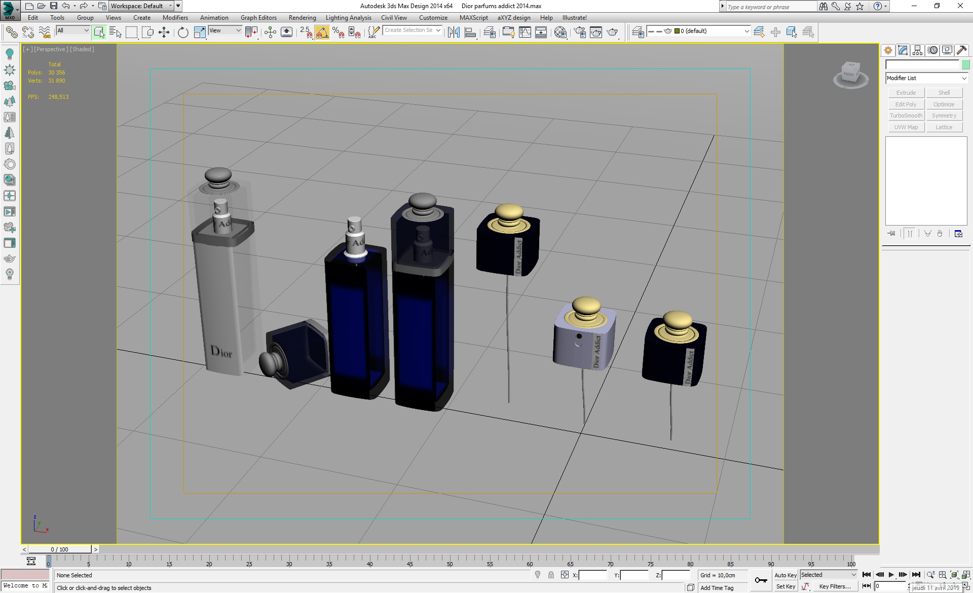
Task: Click the X coordinate input field
Action: click(x=592, y=575)
